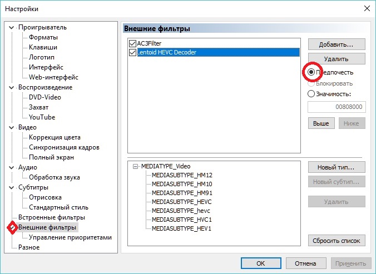Move filter up with Выше
Screen dimensions: 376x274
tap(321, 123)
